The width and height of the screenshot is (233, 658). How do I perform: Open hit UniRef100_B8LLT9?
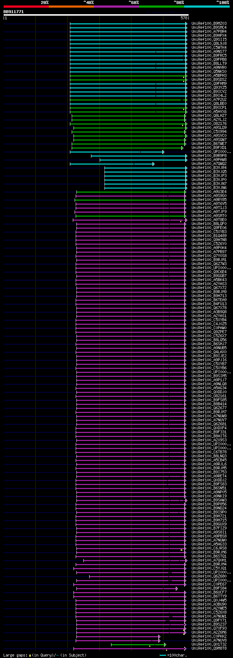[x=209, y=64]
